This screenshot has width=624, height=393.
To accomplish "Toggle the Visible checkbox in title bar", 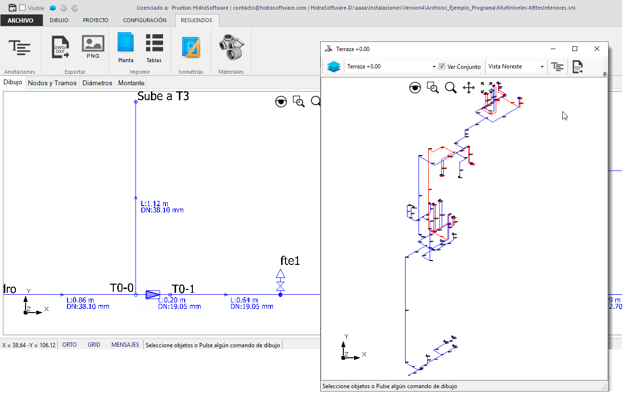I will (x=22, y=8).
